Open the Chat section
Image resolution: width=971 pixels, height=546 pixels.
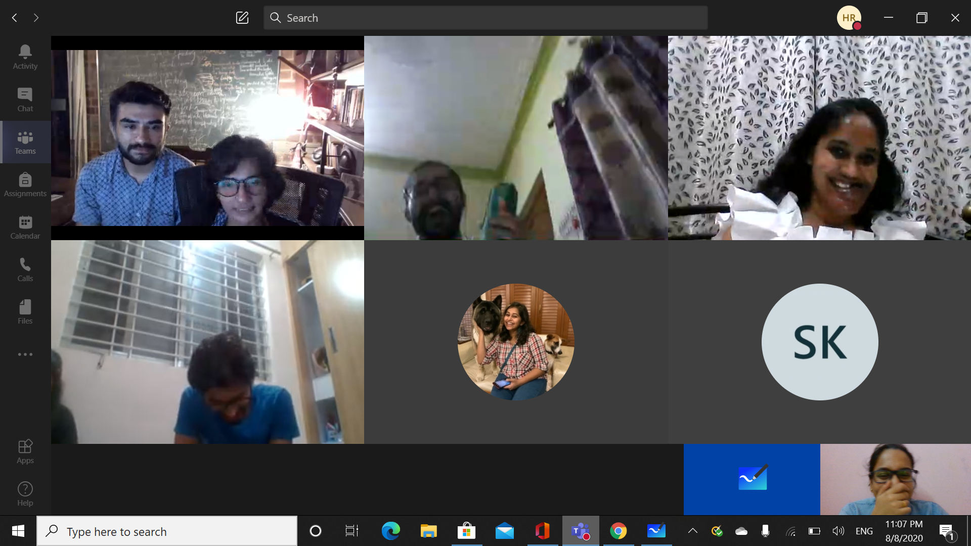coord(25,100)
